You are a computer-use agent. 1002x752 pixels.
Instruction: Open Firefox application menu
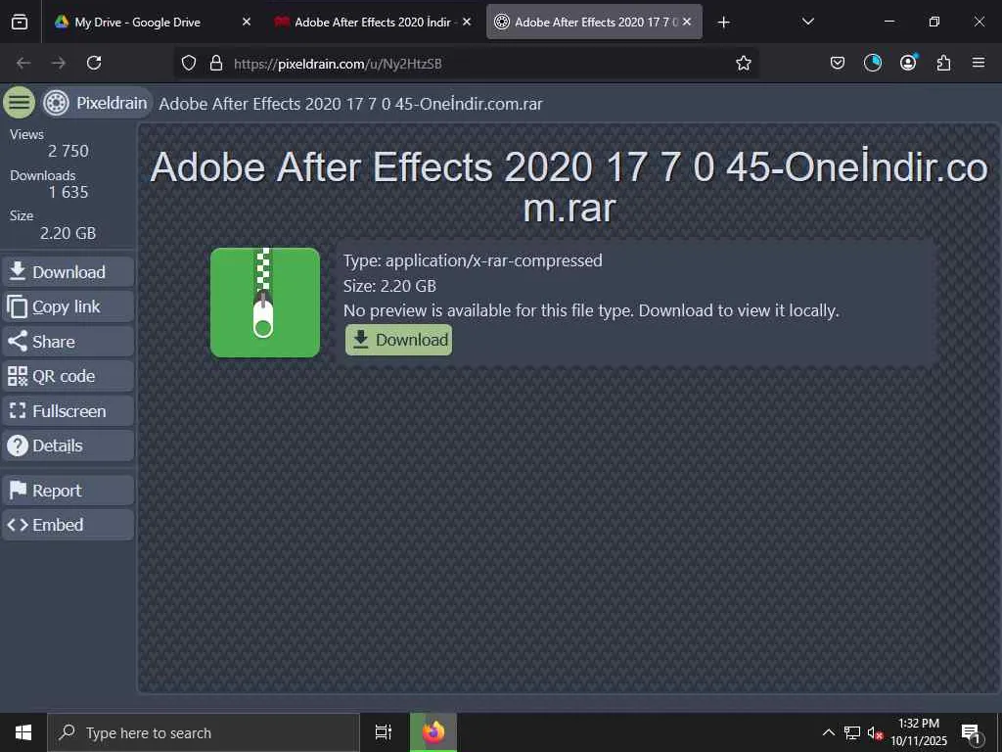click(x=979, y=63)
